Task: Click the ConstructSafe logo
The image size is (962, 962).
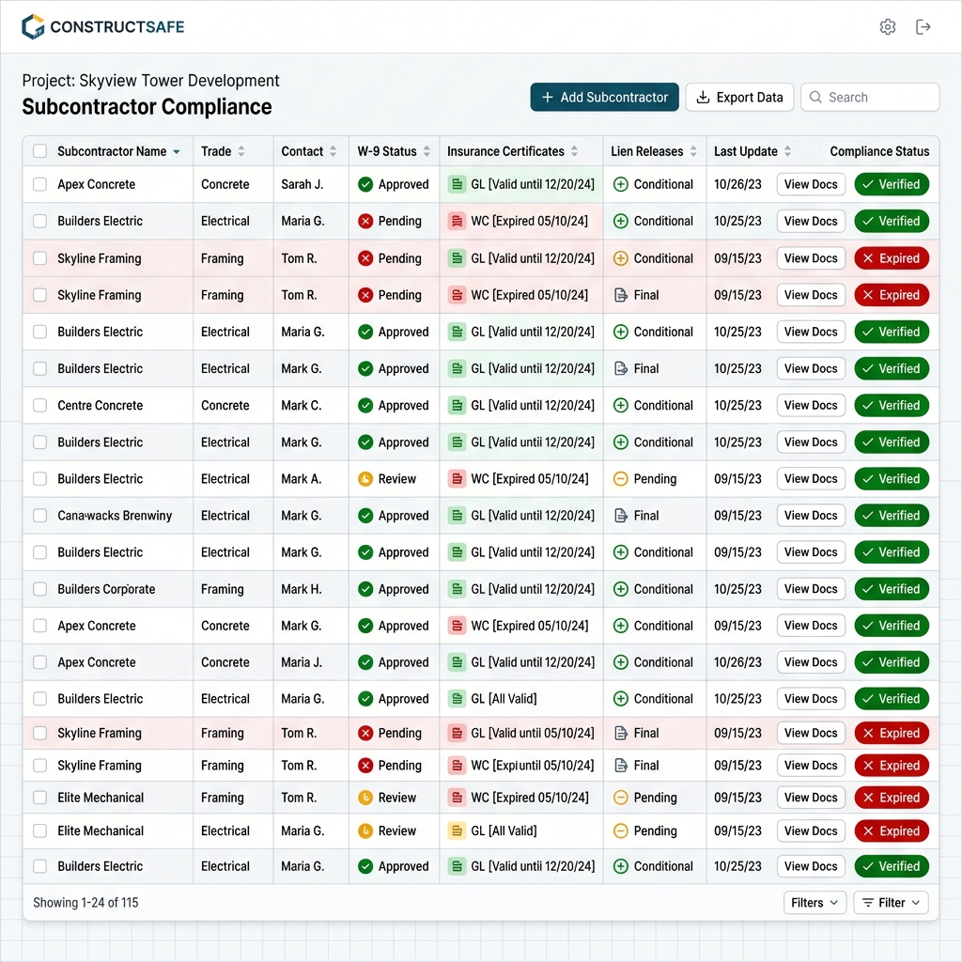Action: [101, 27]
